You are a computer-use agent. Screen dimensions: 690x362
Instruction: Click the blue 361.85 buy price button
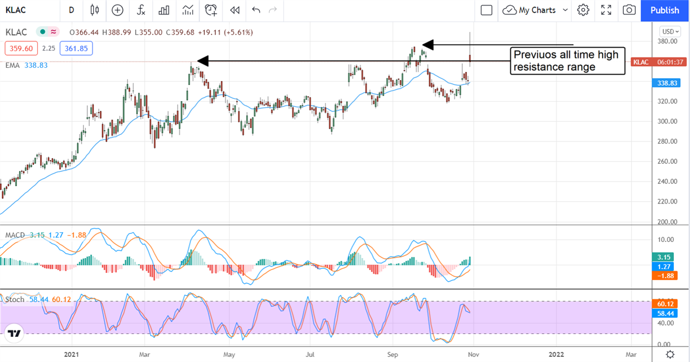76,49
